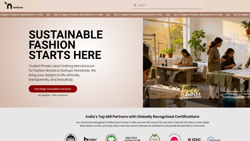
Task: Click the NoName brand name text
Action: tap(18, 8)
